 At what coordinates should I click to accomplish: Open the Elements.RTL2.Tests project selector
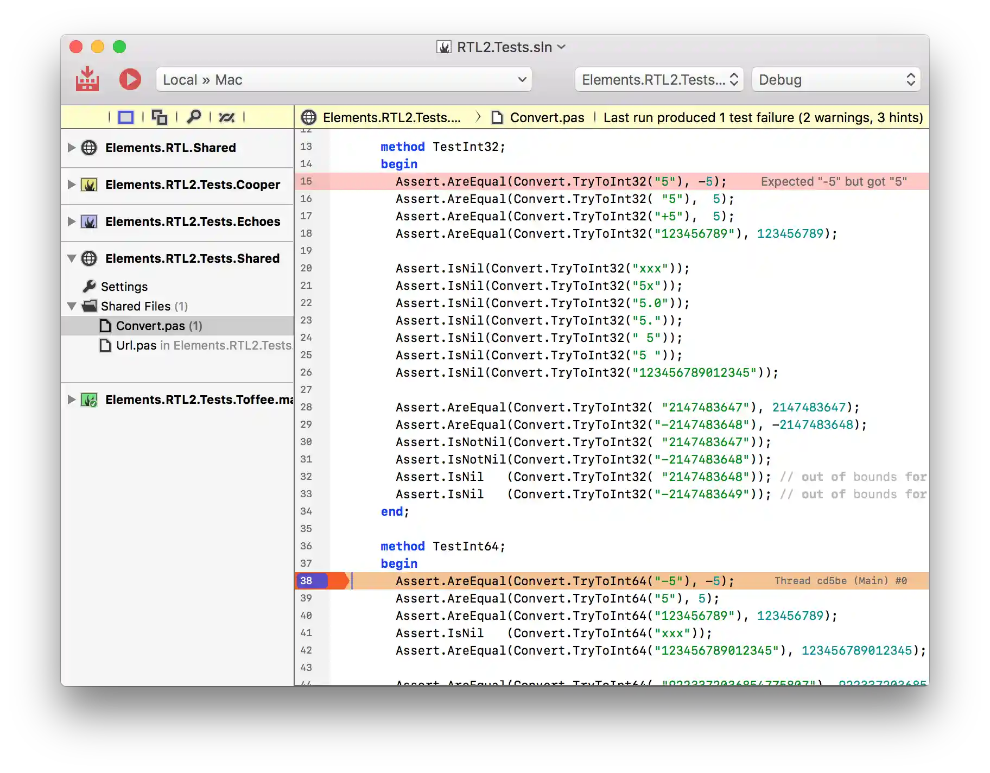[659, 80]
